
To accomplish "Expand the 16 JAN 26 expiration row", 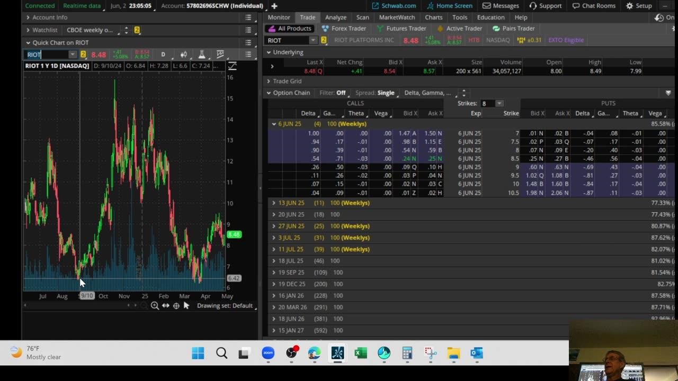I will (274, 296).
